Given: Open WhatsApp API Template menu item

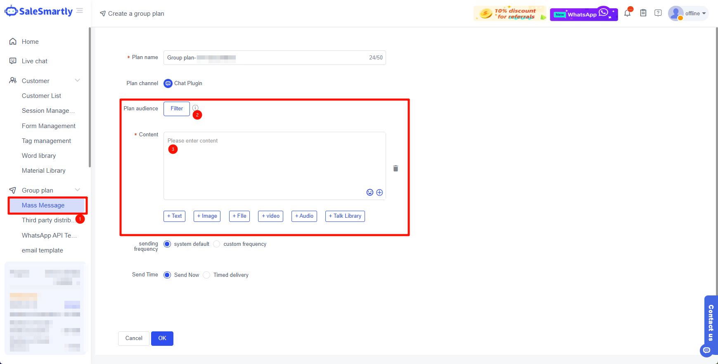Looking at the screenshot, I should click(x=49, y=236).
